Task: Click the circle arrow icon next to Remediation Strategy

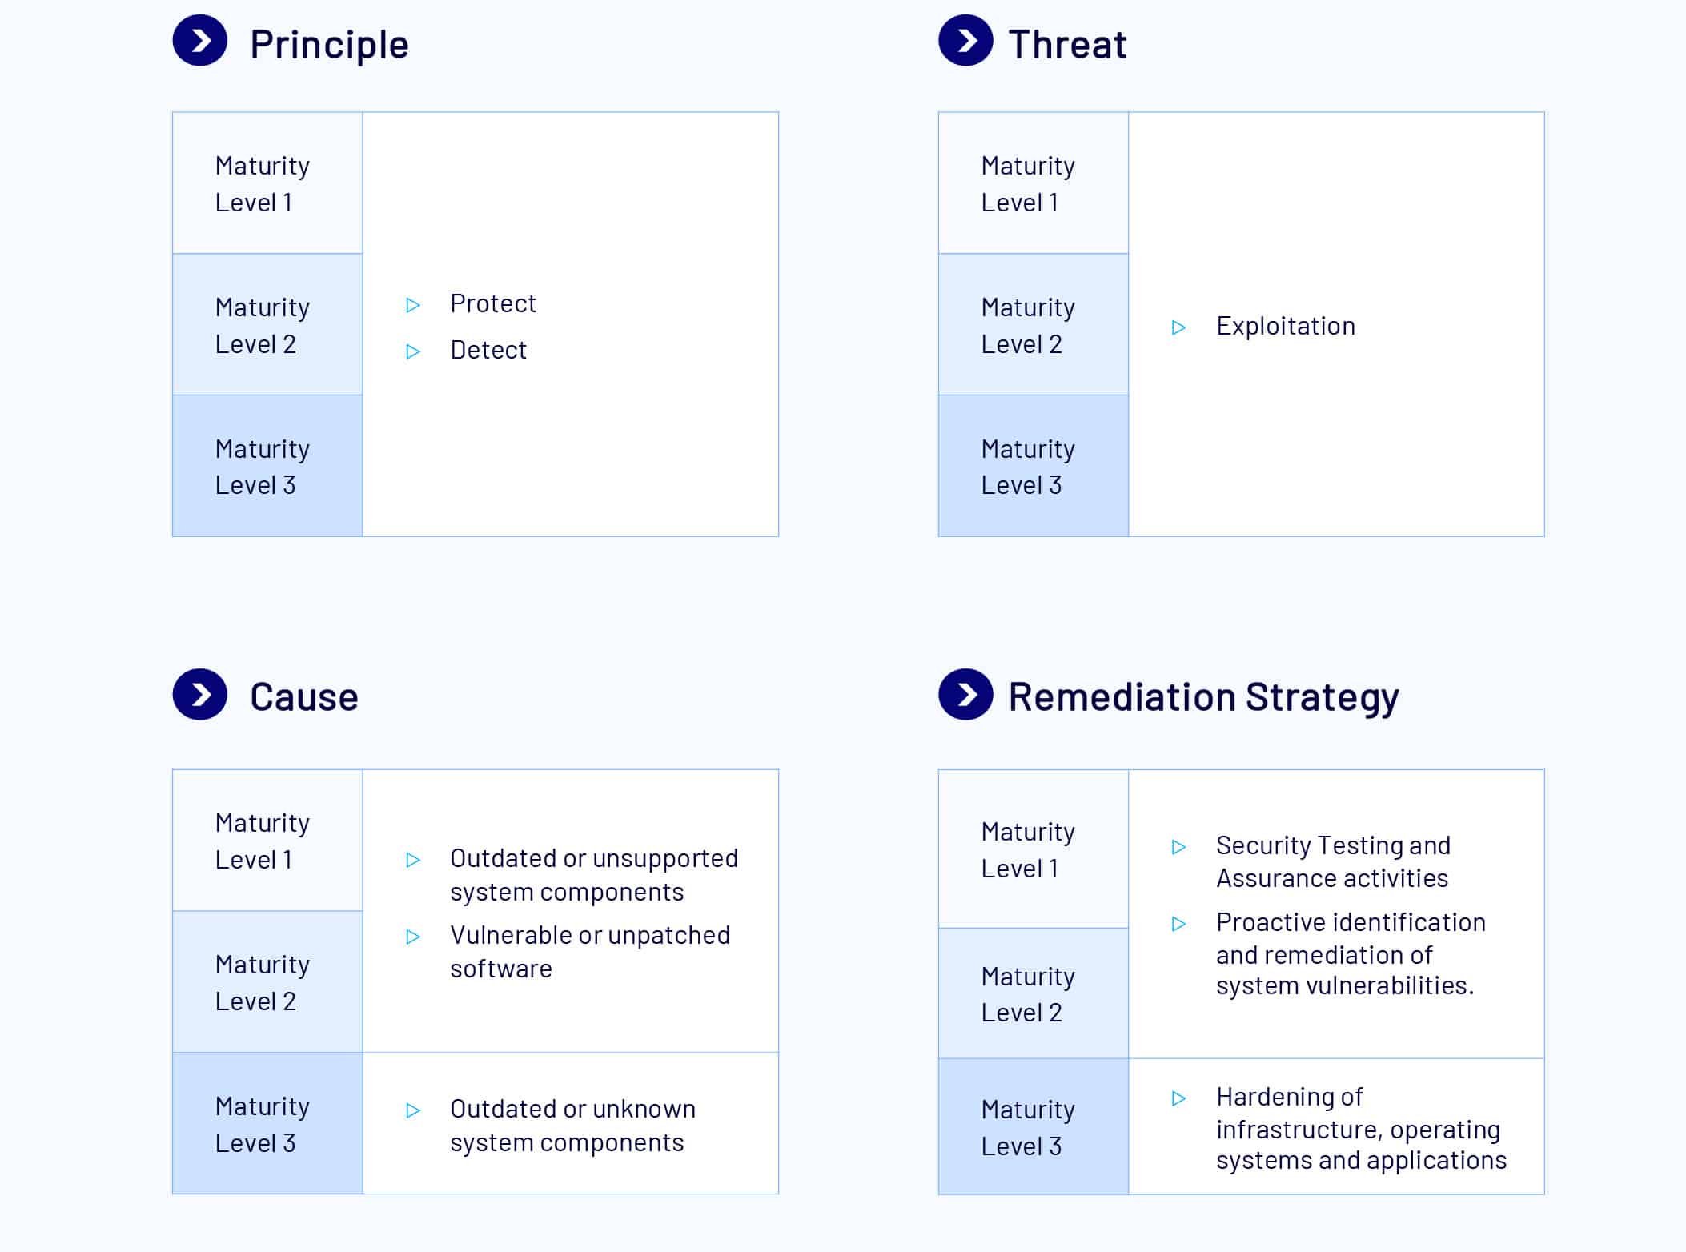Action: (965, 694)
